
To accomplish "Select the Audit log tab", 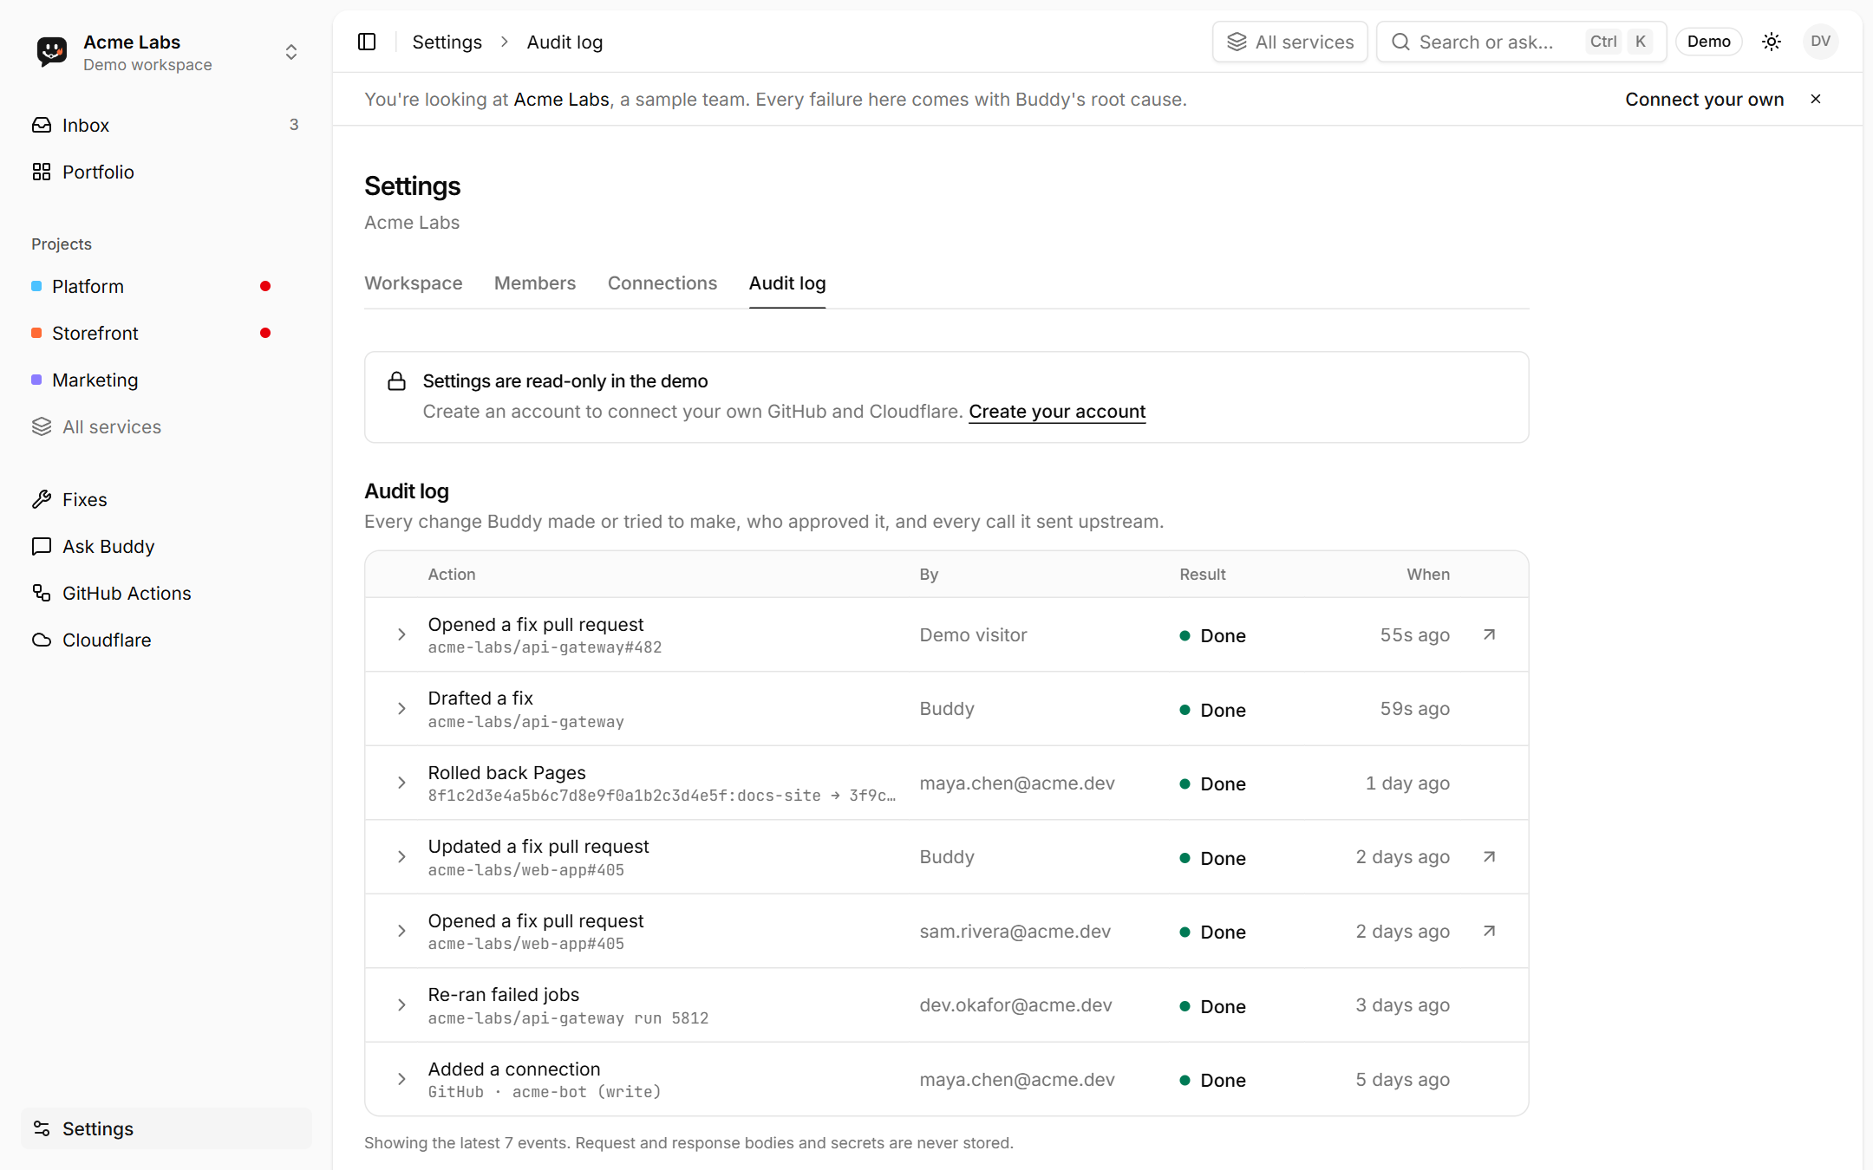I will (x=786, y=283).
